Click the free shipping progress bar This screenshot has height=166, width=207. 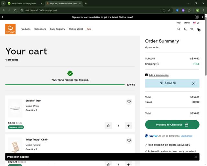tap(65, 85)
